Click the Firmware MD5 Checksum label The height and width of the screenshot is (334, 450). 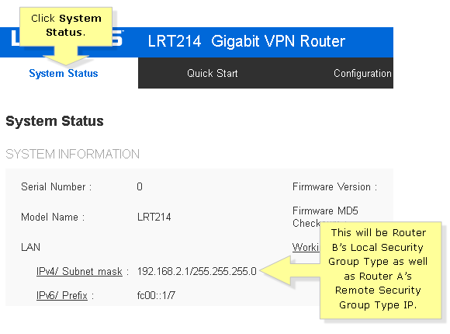pos(325,217)
